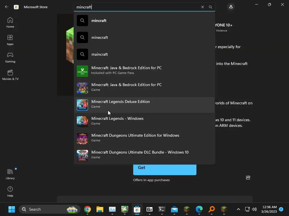Clear the search box with X
Image resolution: width=289 pixels, height=216 pixels.
[x=202, y=7]
